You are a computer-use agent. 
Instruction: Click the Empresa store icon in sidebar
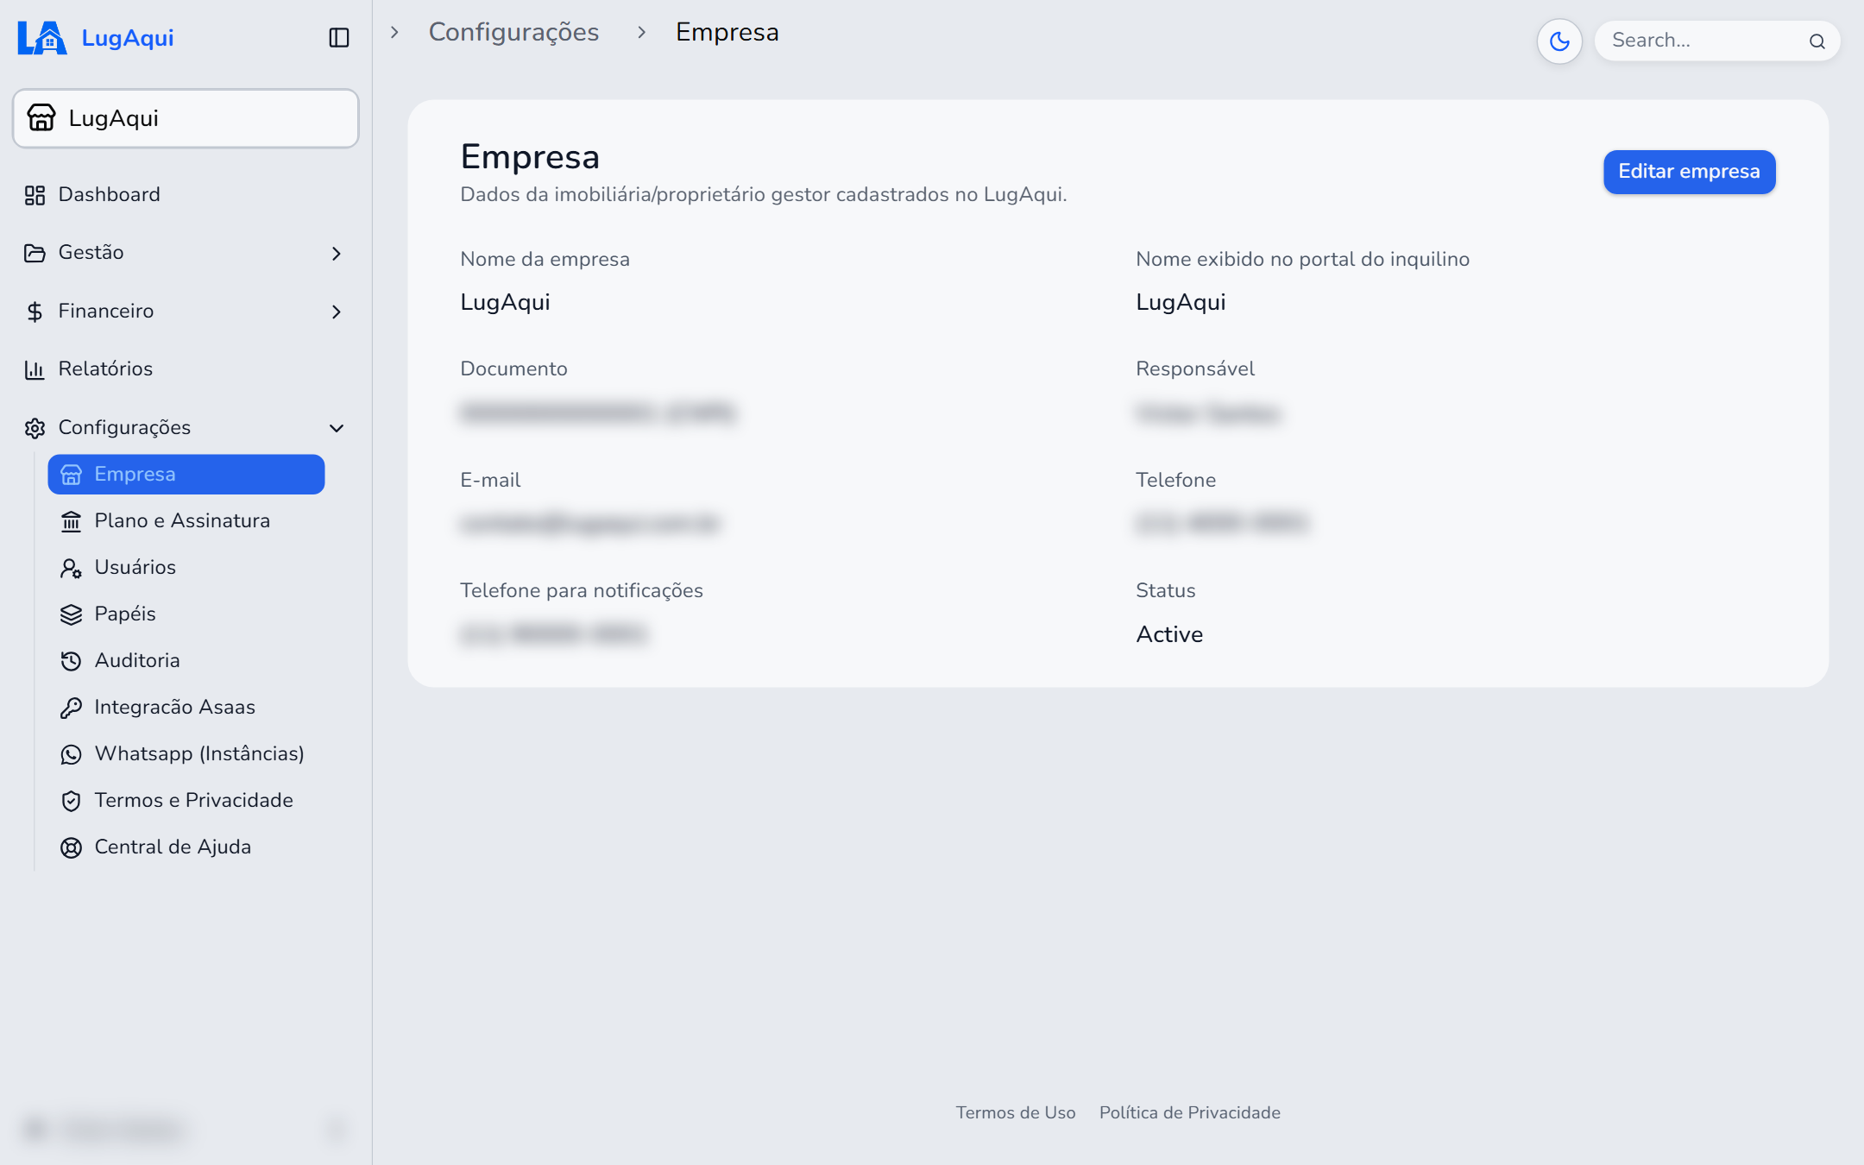click(71, 475)
